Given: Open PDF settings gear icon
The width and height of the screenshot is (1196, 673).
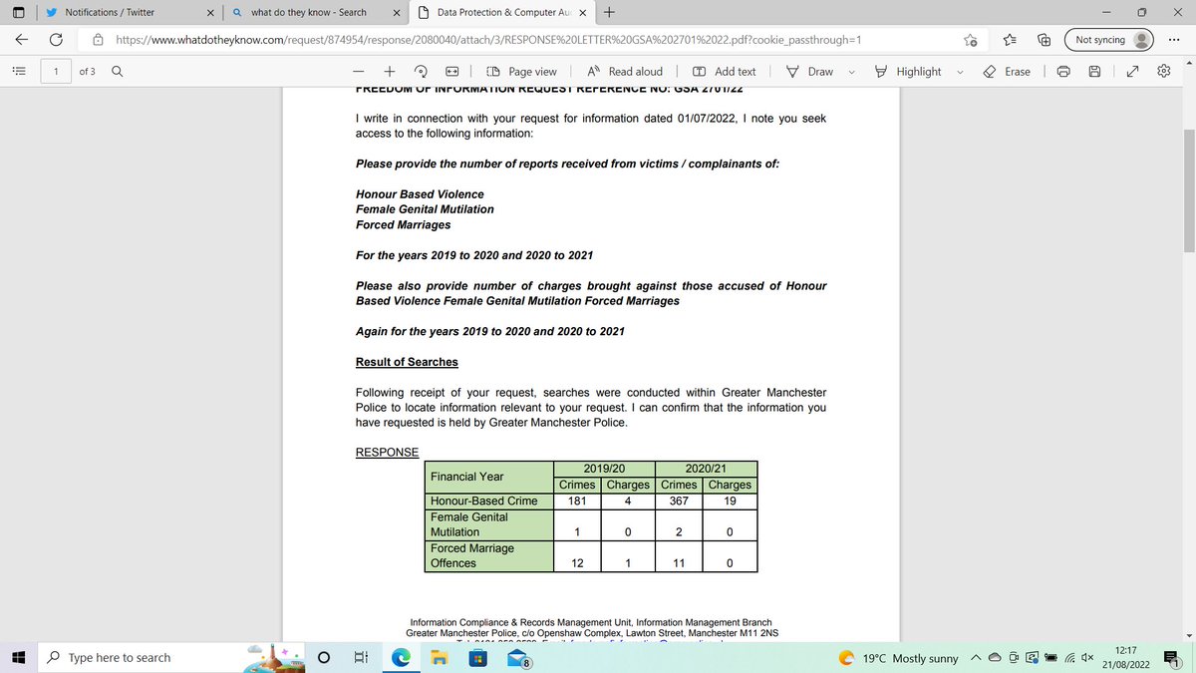Looking at the screenshot, I should click(1164, 72).
